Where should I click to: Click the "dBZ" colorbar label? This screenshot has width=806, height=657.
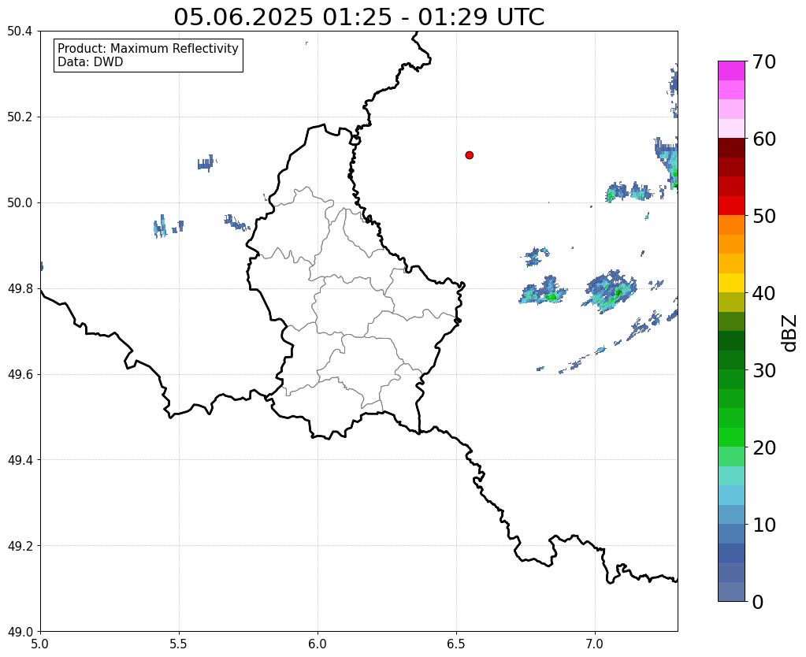pos(790,333)
